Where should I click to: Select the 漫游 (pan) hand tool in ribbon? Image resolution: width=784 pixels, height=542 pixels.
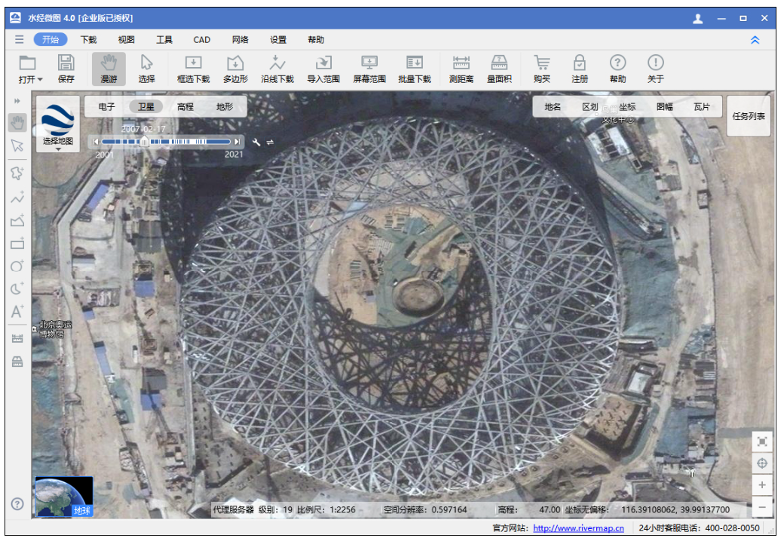[x=108, y=67]
